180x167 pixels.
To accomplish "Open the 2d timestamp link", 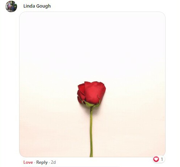I will click(x=53, y=162).
